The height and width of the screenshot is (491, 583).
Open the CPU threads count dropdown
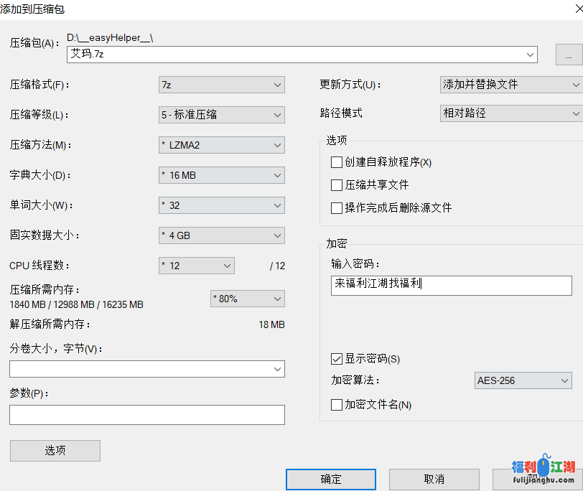(x=196, y=266)
